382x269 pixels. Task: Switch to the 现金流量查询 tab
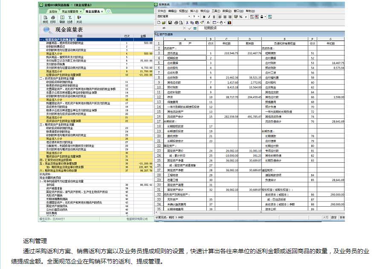(70, 11)
